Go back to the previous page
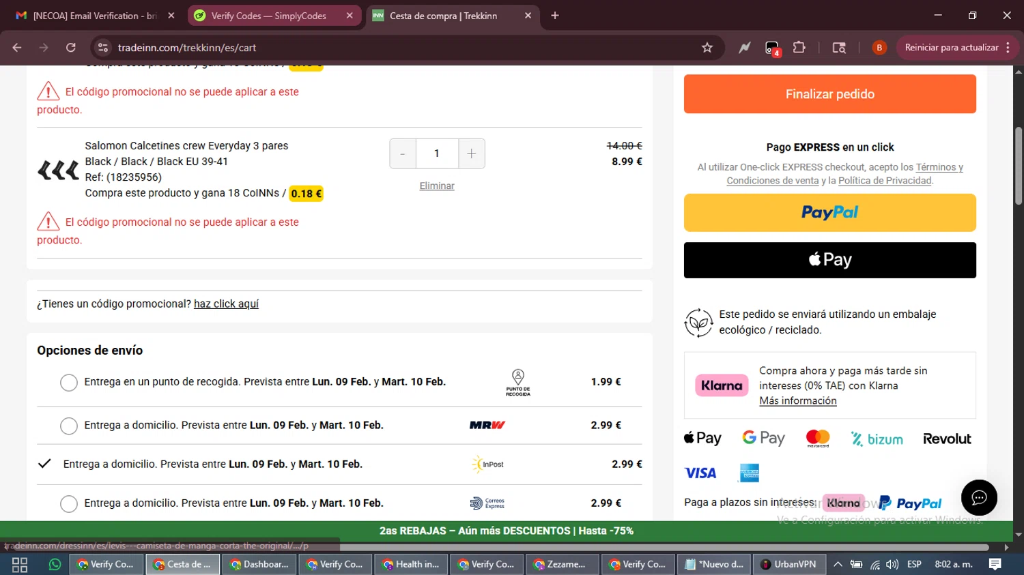 coord(17,48)
